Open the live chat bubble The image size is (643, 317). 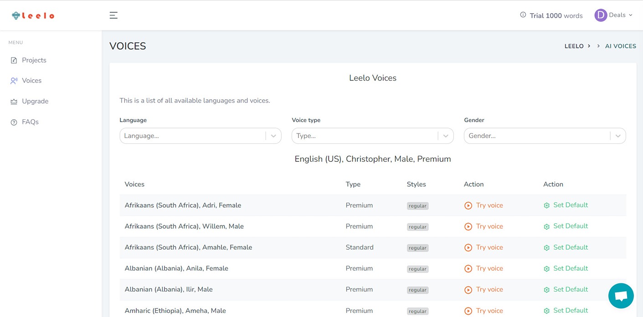pos(621,296)
